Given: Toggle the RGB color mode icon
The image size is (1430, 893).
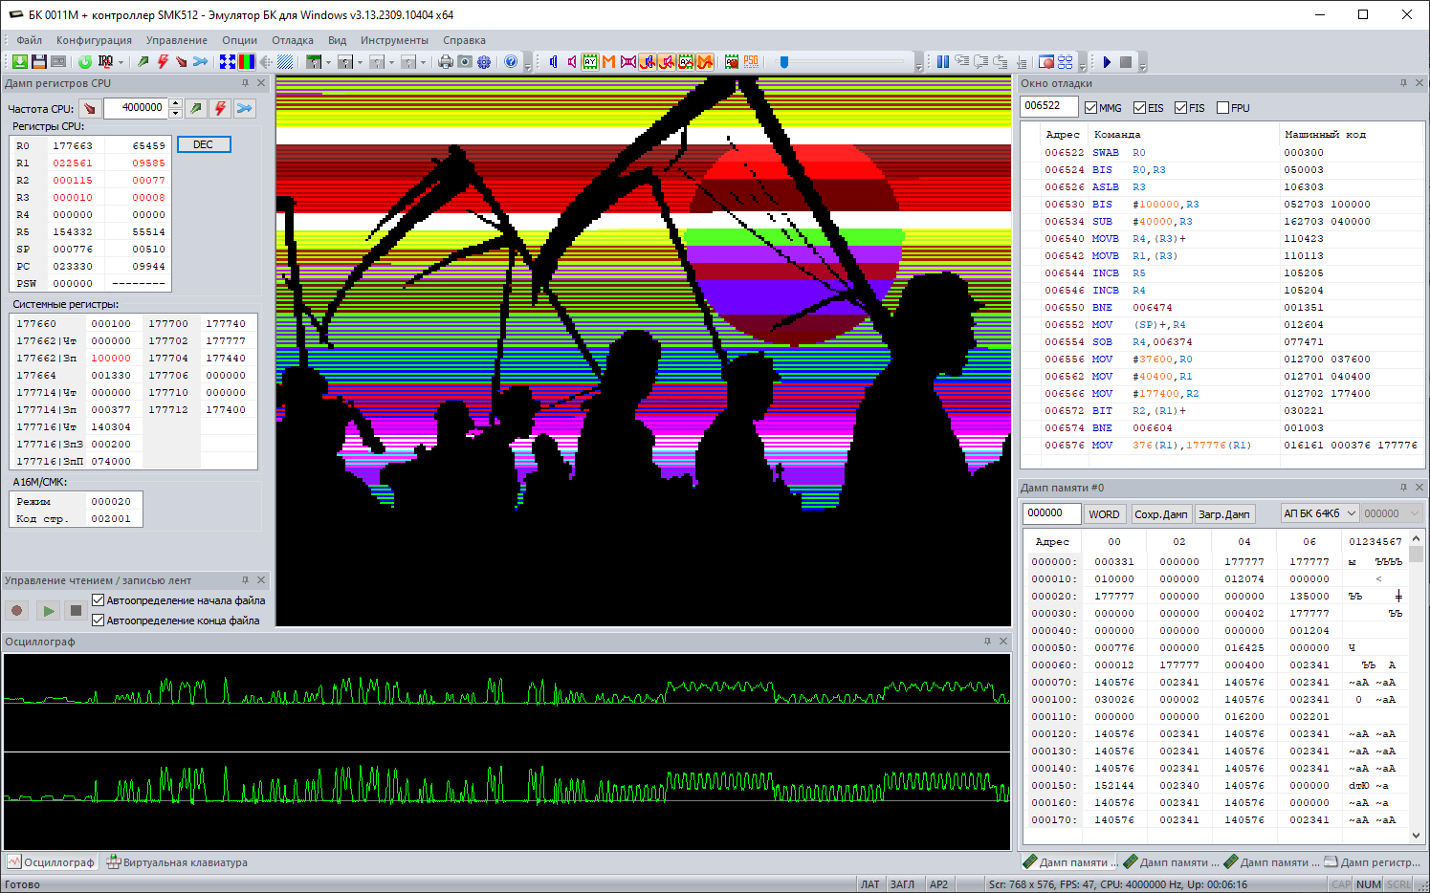Looking at the screenshot, I should coord(247,62).
